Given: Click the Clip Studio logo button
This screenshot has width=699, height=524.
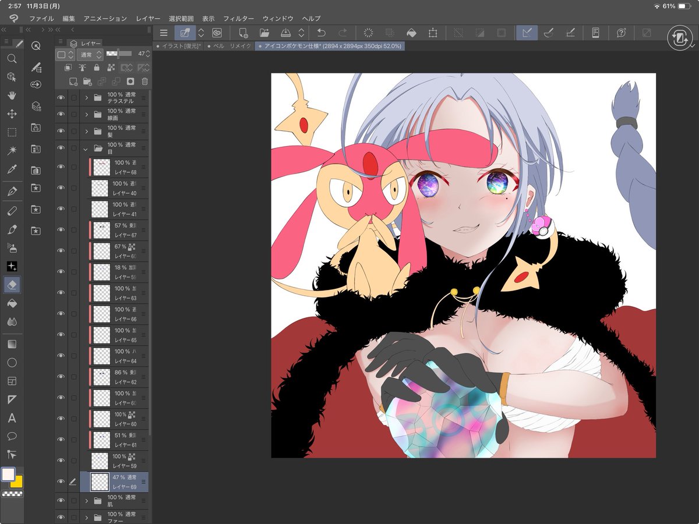Looking at the screenshot, I should click(x=13, y=19).
